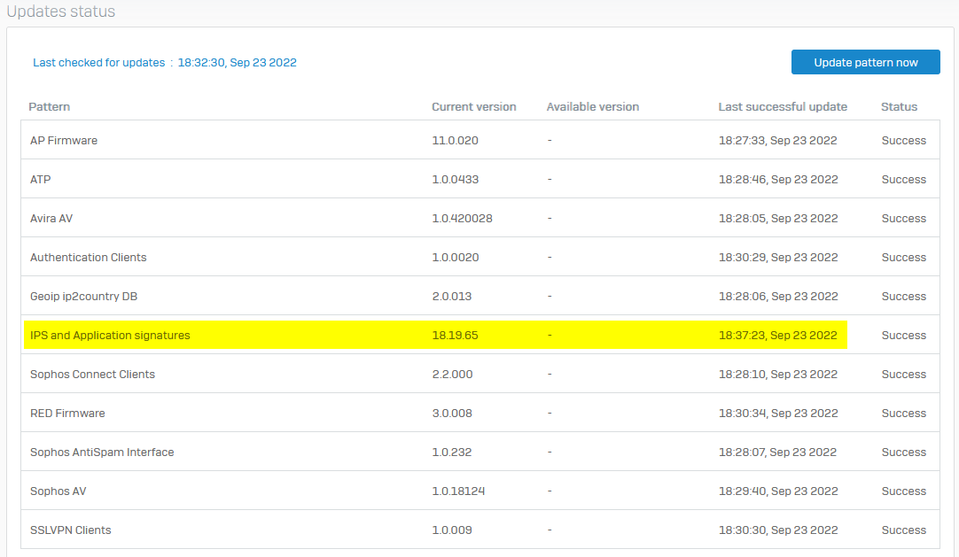This screenshot has height=557, width=959.
Task: Click Sophos AV version 1.0.18124
Action: coord(458,491)
